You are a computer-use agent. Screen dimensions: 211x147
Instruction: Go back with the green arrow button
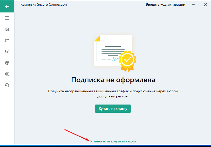pos(7,6)
